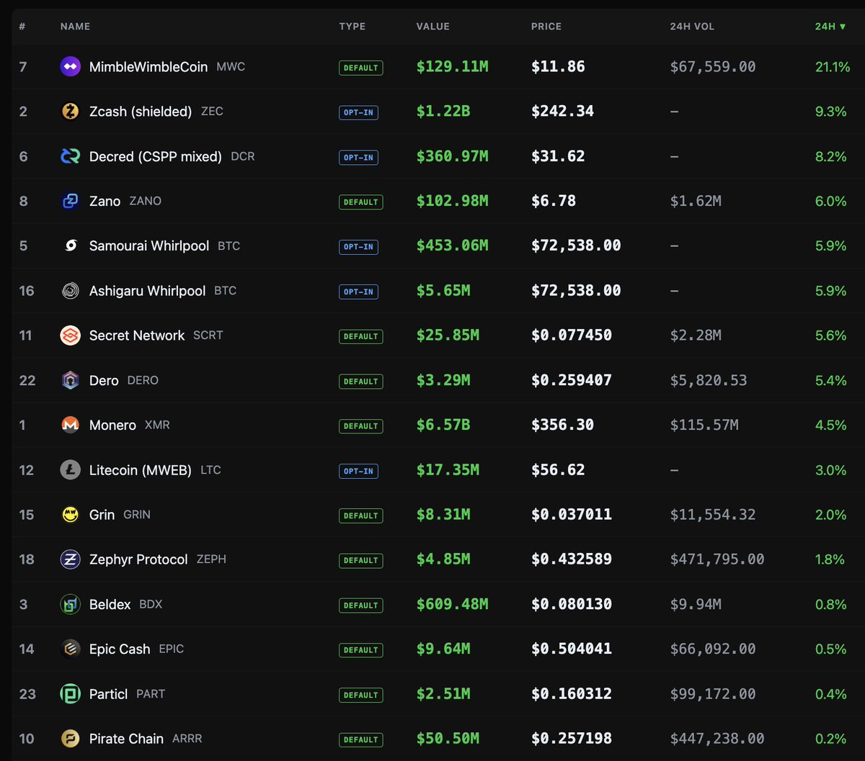Open the Particl name link

click(108, 694)
